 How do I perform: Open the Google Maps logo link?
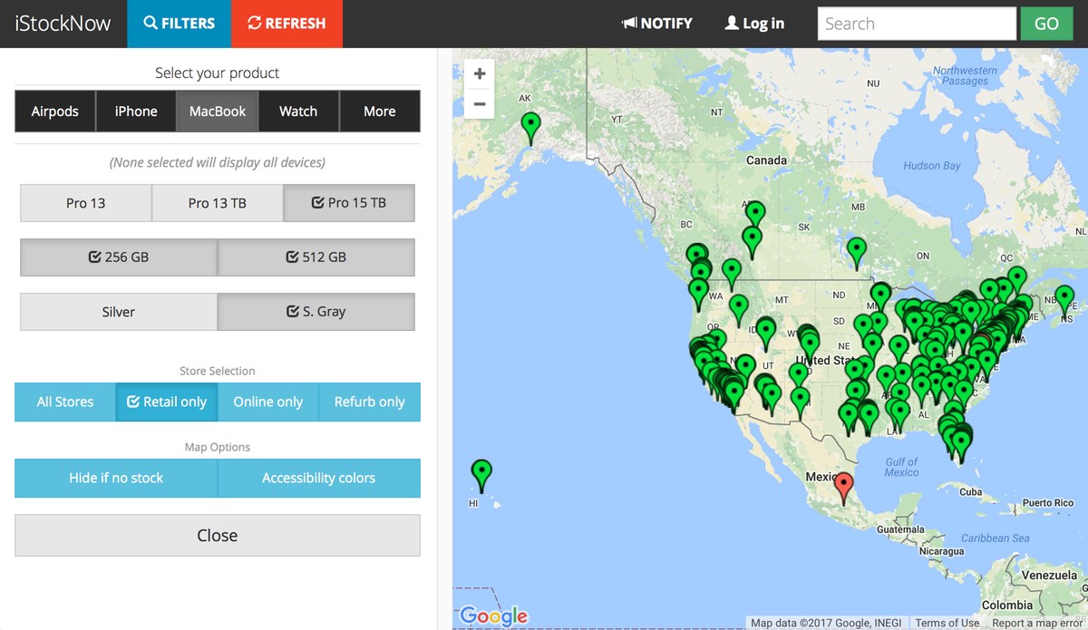[493, 615]
